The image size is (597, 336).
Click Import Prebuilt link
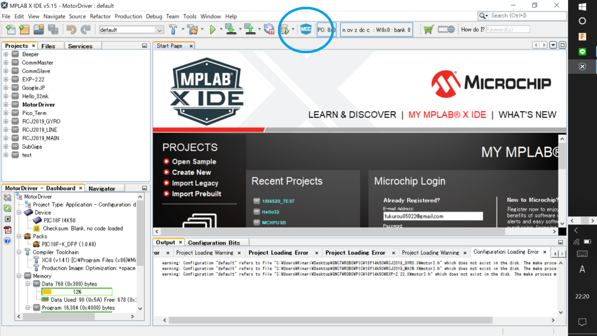coord(197,194)
